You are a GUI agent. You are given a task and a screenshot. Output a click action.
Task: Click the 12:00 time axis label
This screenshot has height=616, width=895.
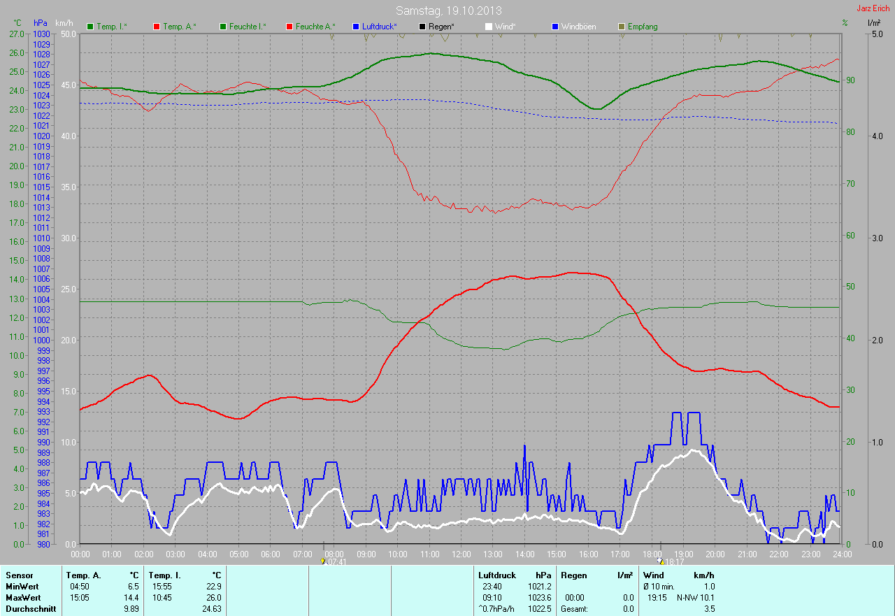click(461, 554)
